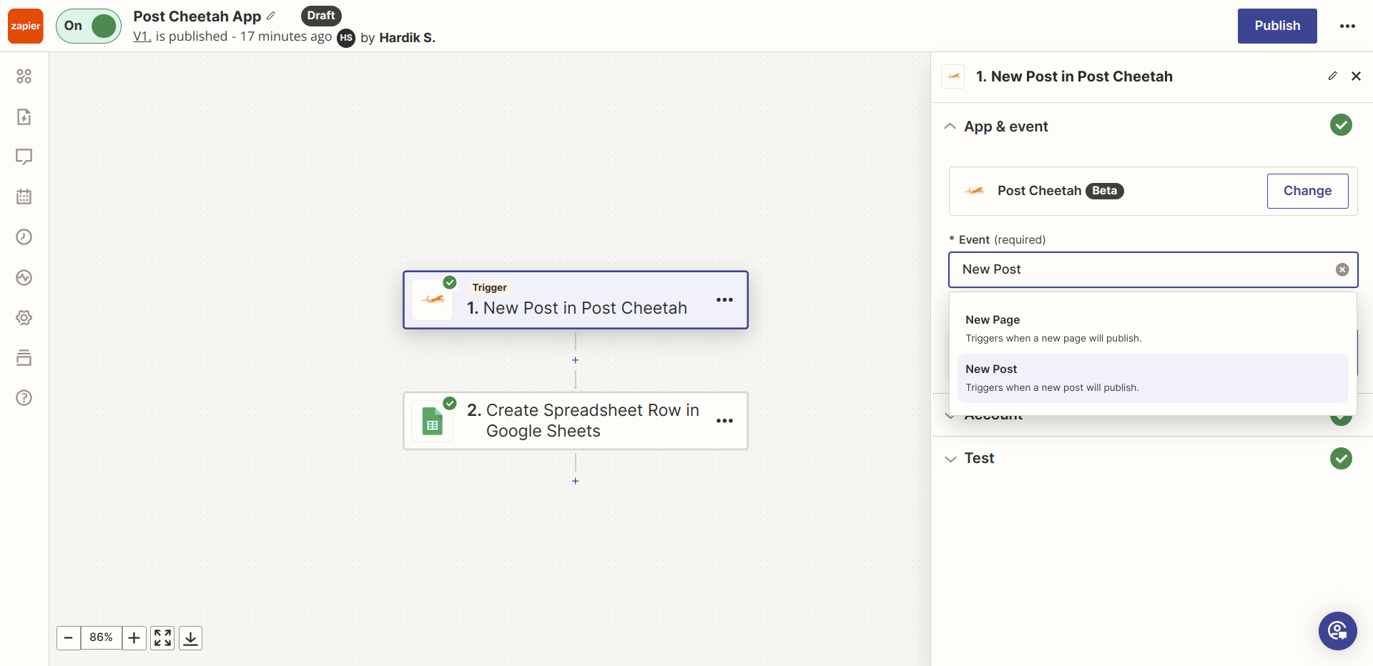Click the HS user avatar

point(346,38)
